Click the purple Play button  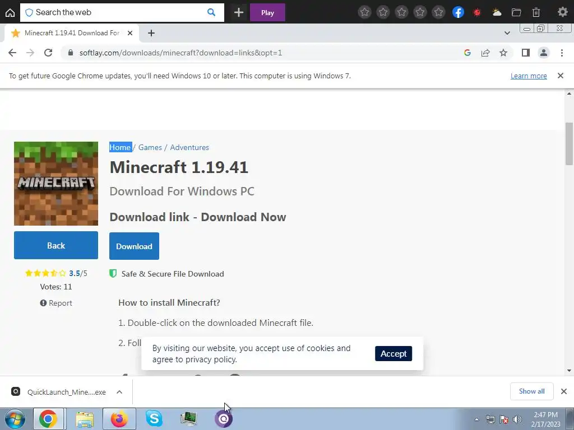click(267, 12)
